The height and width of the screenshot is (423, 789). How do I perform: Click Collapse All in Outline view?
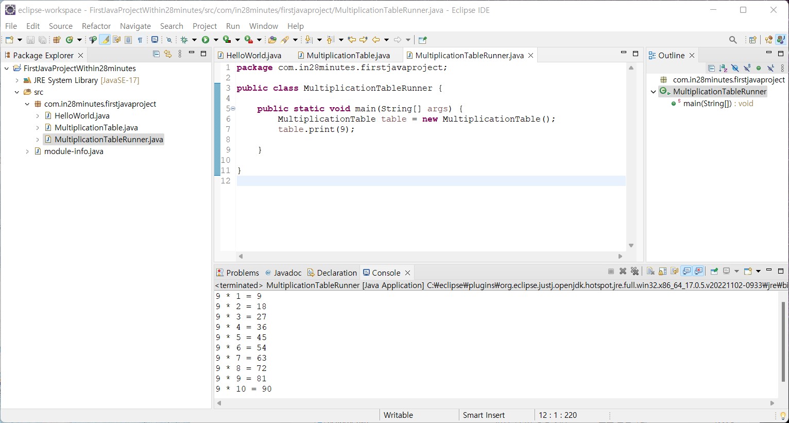pyautogui.click(x=711, y=68)
